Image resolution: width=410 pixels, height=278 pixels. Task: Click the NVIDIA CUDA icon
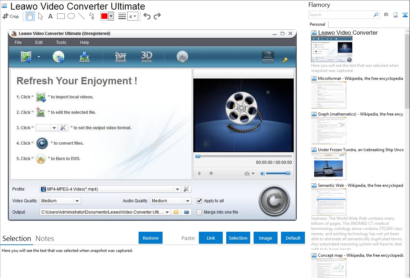tap(268, 57)
